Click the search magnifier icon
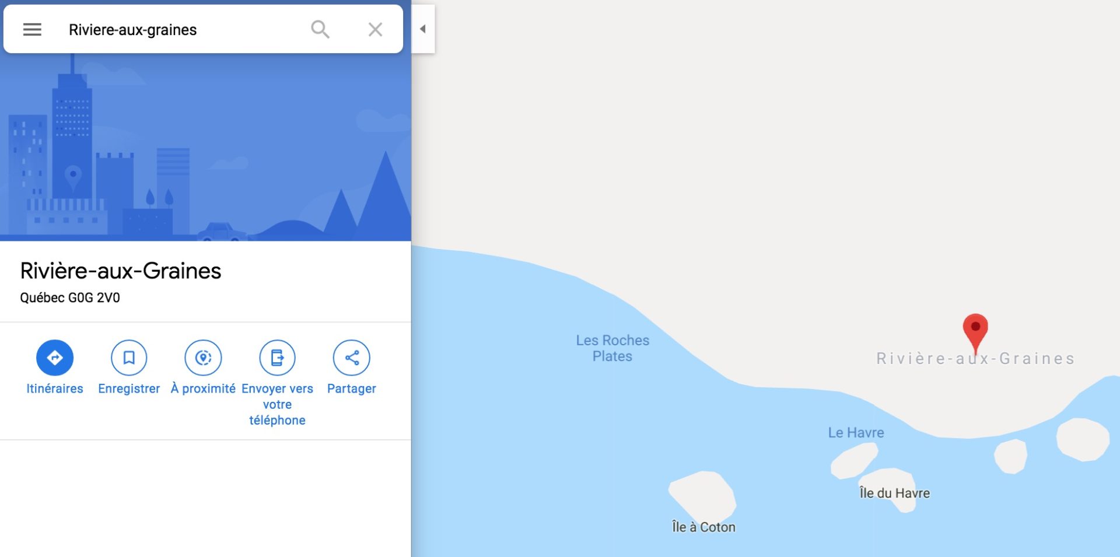Viewport: 1120px width, 557px height. point(320,29)
